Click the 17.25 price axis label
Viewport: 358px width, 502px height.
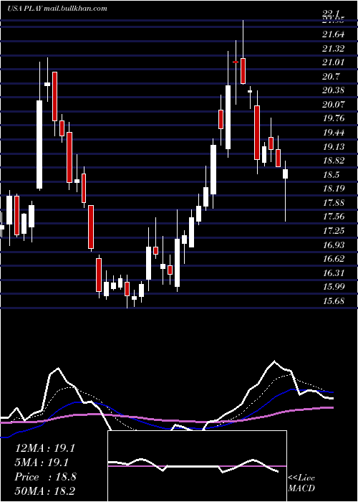coord(334,230)
